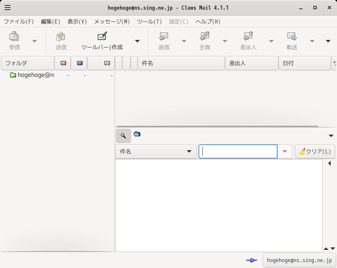Image resolution: width=337 pixels, height=268 pixels.
Task: Open the window menu hamburger icon
Action: (8, 8)
